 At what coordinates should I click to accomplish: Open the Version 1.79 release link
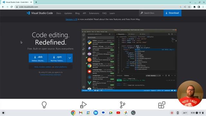71,19
